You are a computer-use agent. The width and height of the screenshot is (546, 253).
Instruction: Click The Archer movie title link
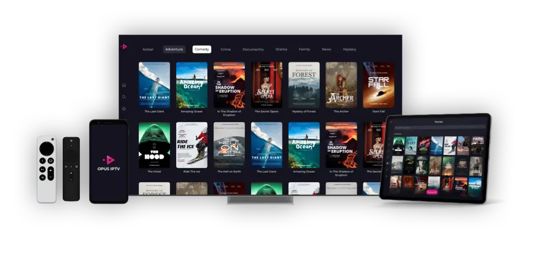tap(341, 111)
